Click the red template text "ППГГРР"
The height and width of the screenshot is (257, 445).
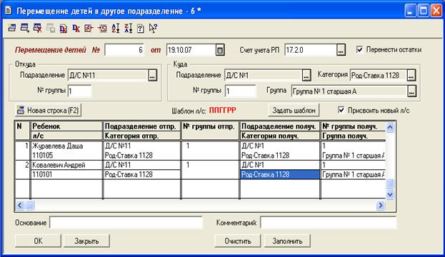223,111
